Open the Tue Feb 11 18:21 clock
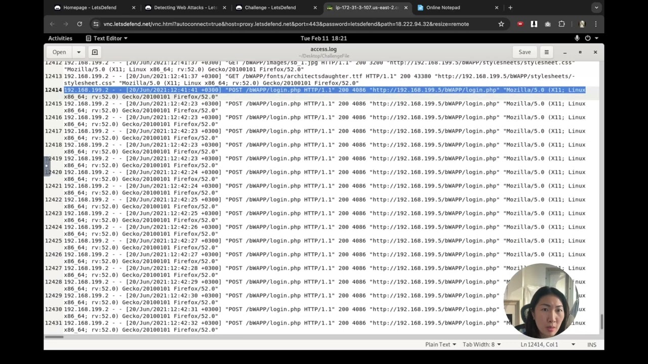The height and width of the screenshot is (364, 648). 323,38
